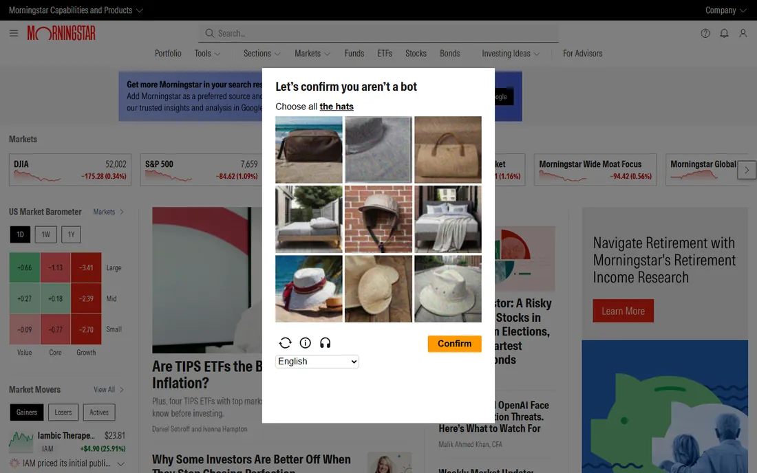
Task: Open the Bonds nav item
Action: [450, 54]
